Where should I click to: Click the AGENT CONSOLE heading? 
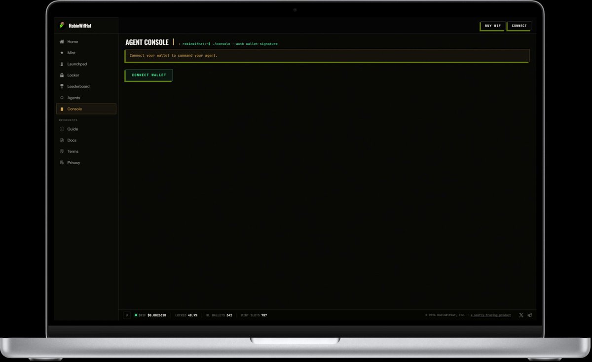tap(147, 42)
